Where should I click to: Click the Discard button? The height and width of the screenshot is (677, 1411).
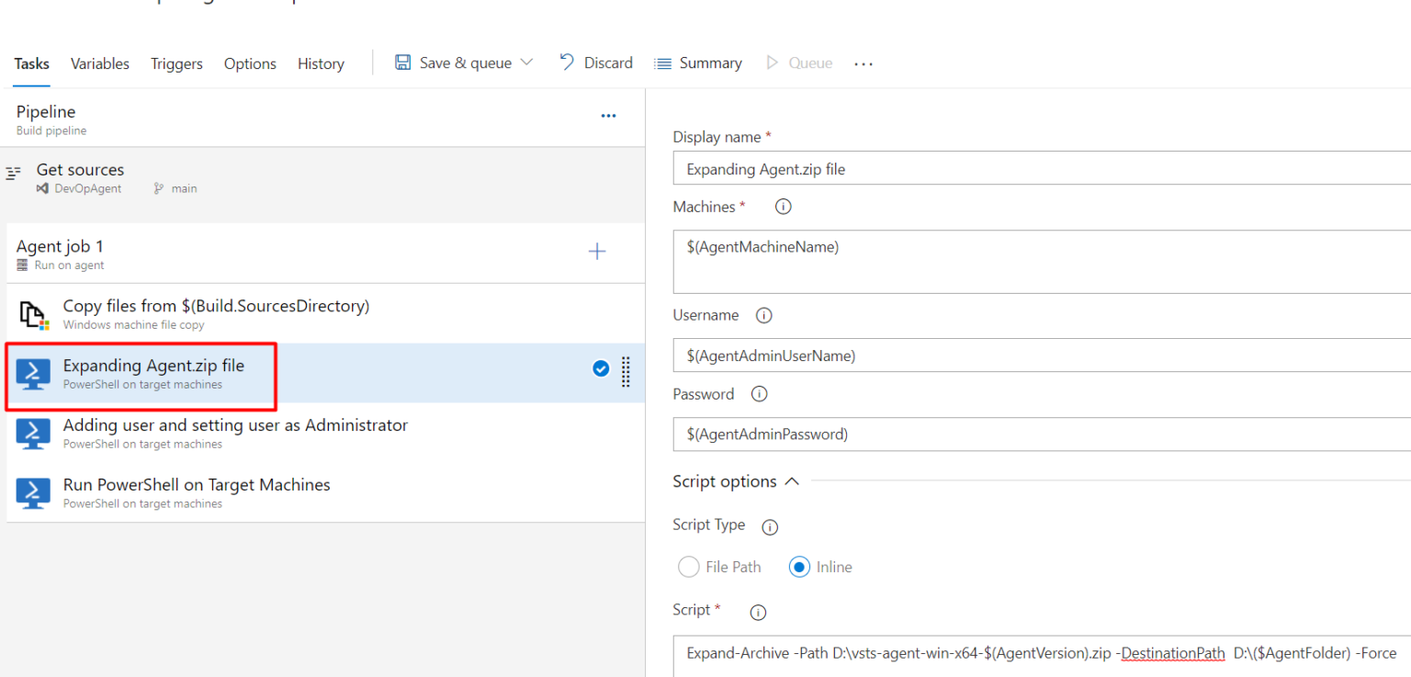click(596, 62)
